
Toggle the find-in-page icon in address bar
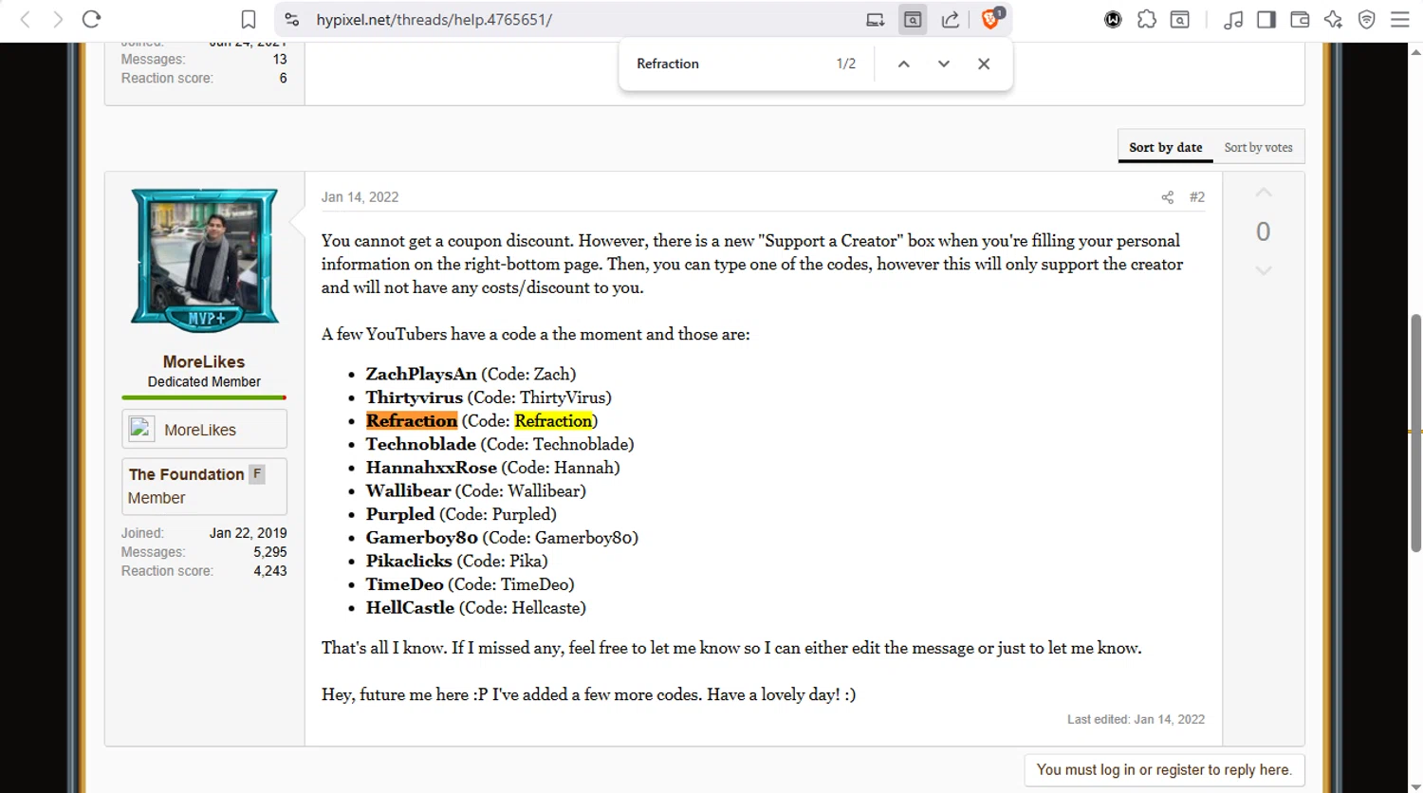[x=913, y=19]
